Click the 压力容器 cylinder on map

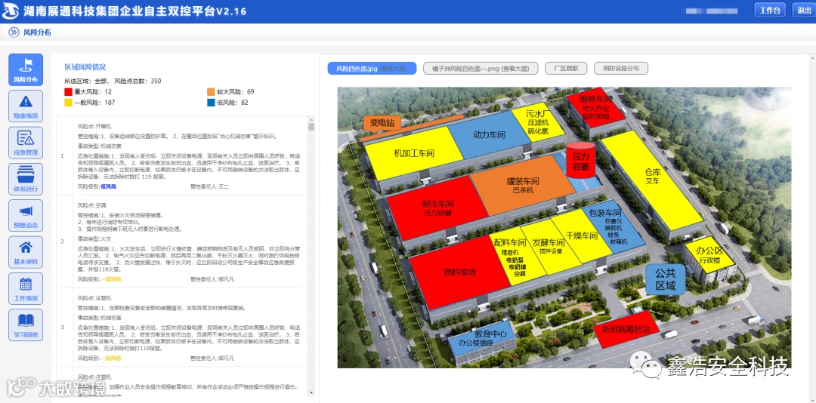tap(580, 160)
